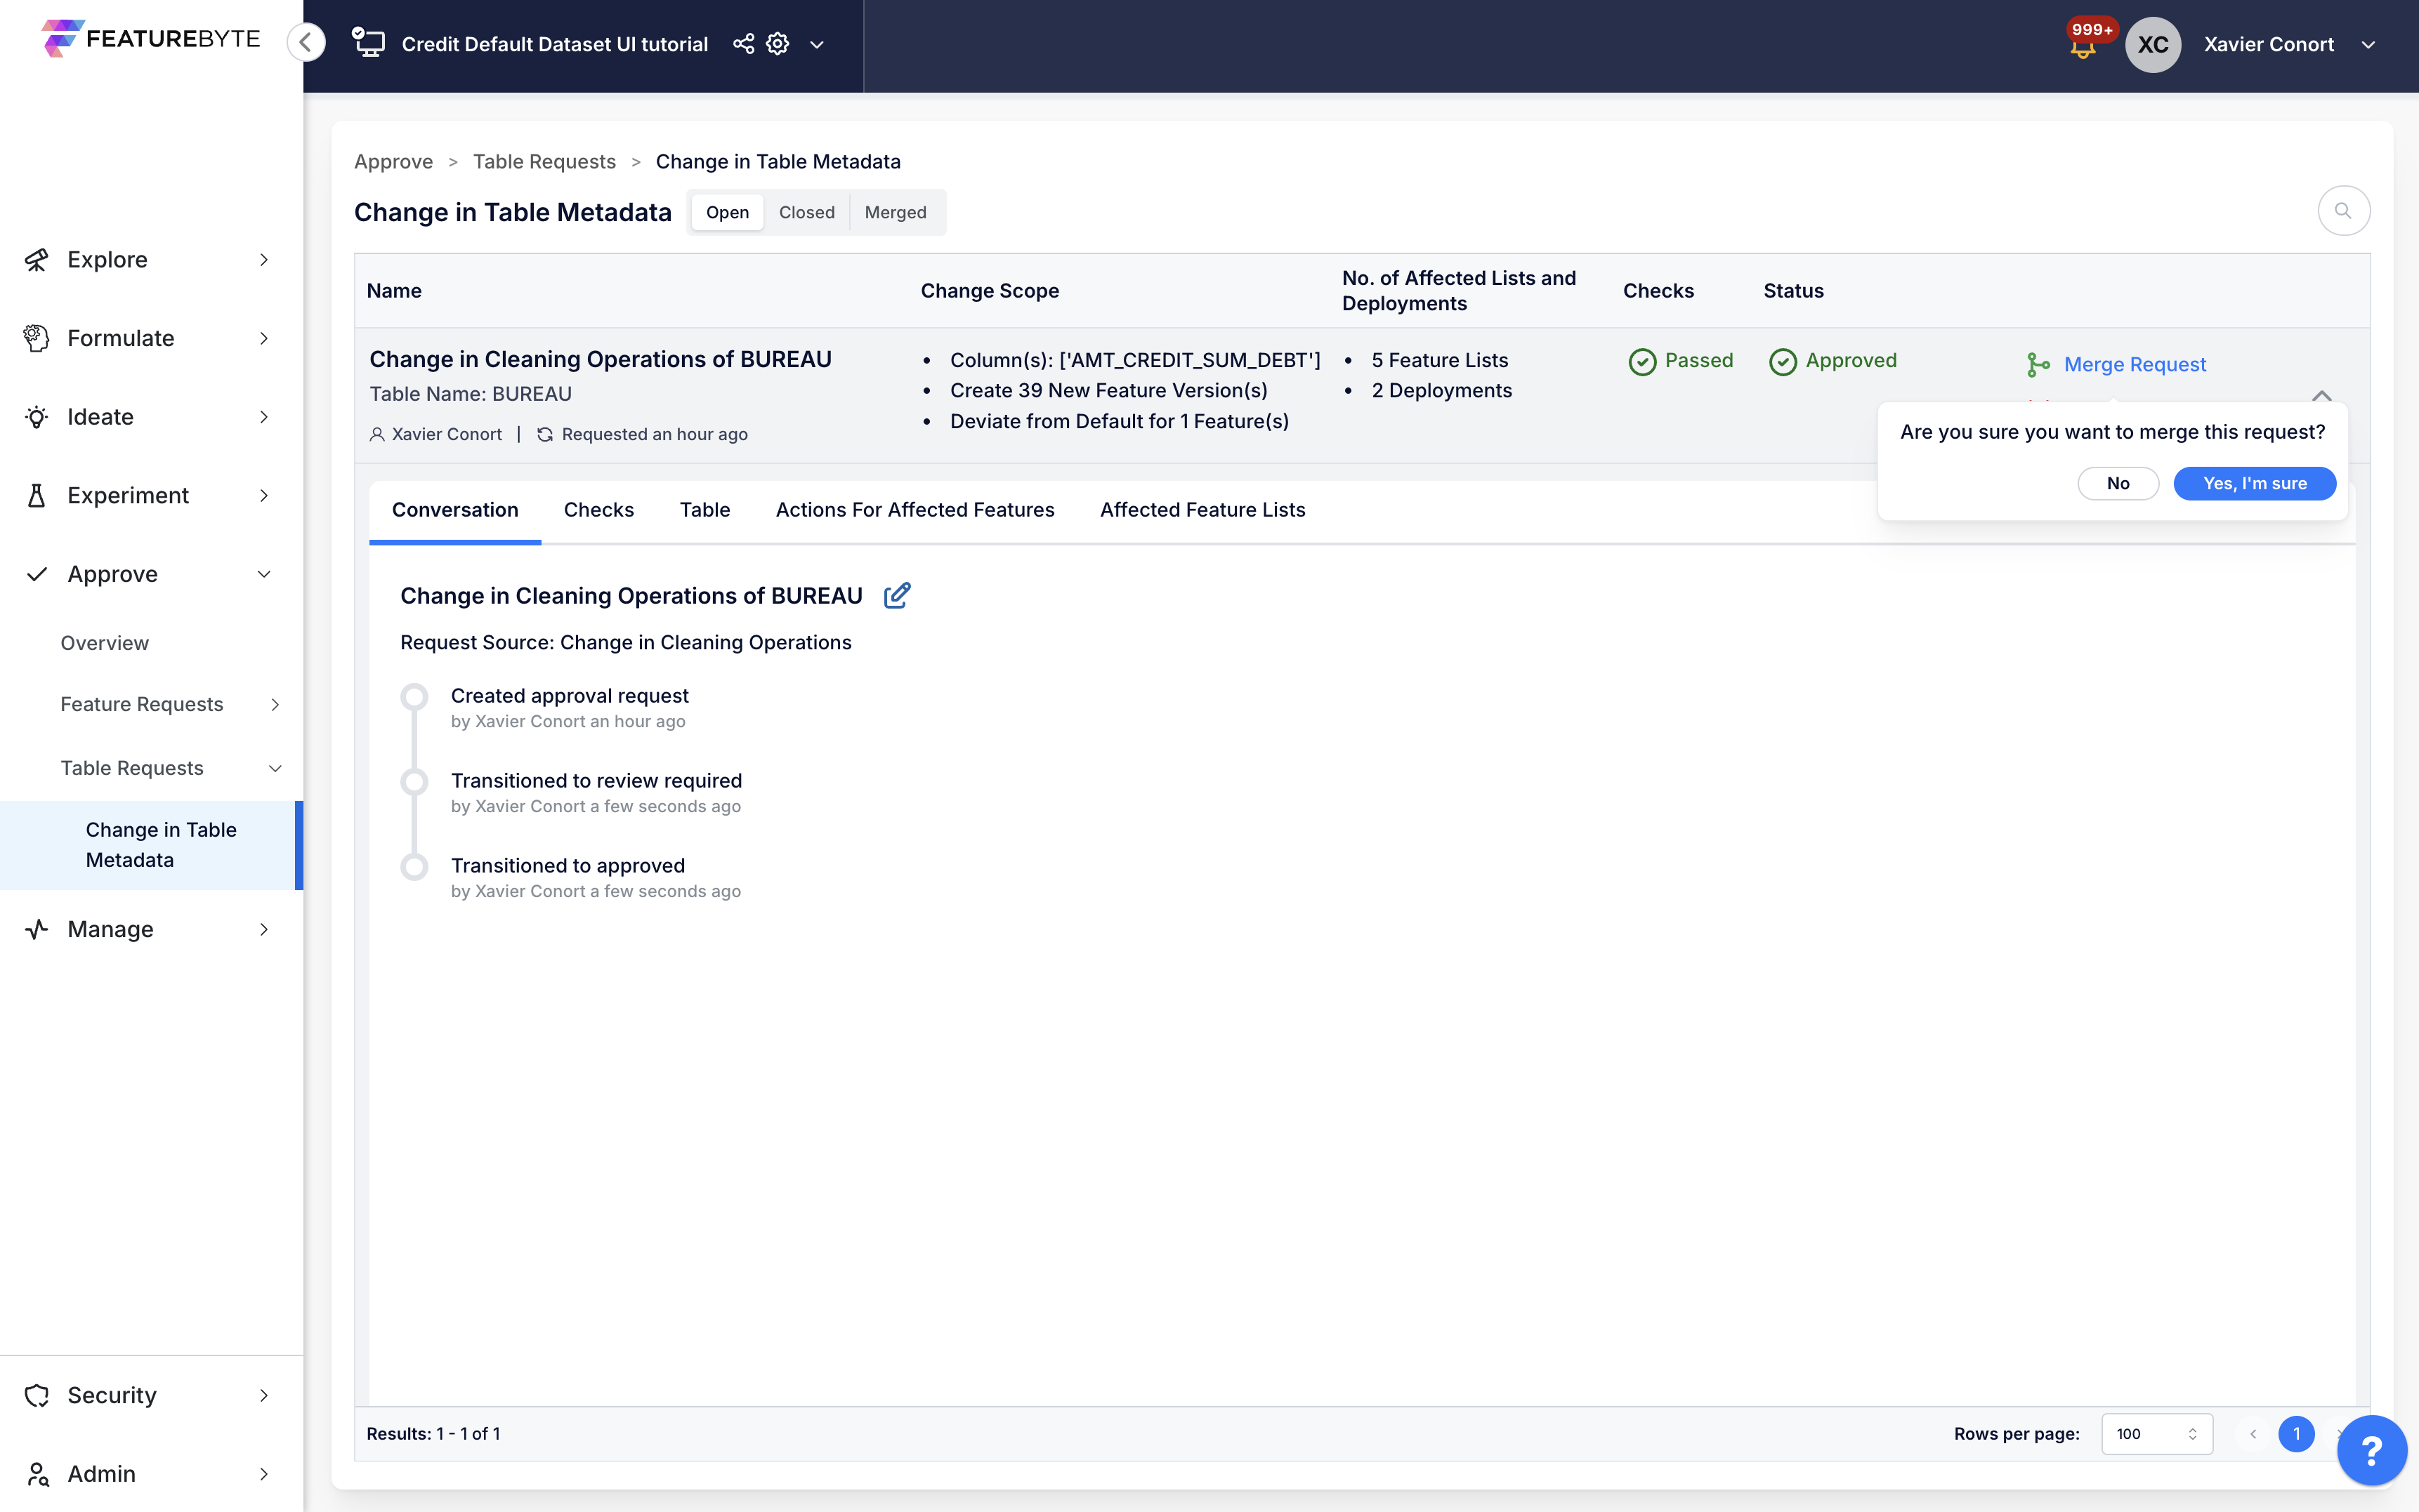Screen dimensions: 2419x1512
Task: Edit request title with pencil icon
Action: point(898,596)
